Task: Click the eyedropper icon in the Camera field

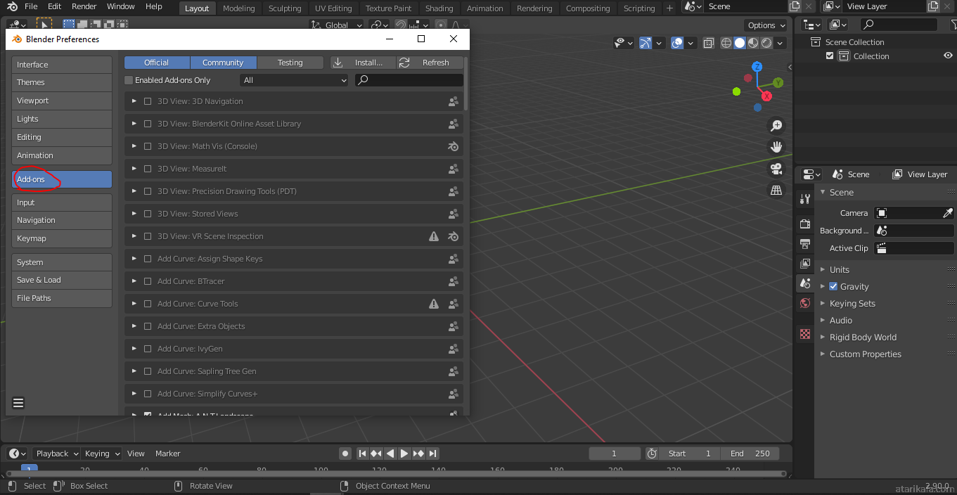Action: [x=947, y=213]
